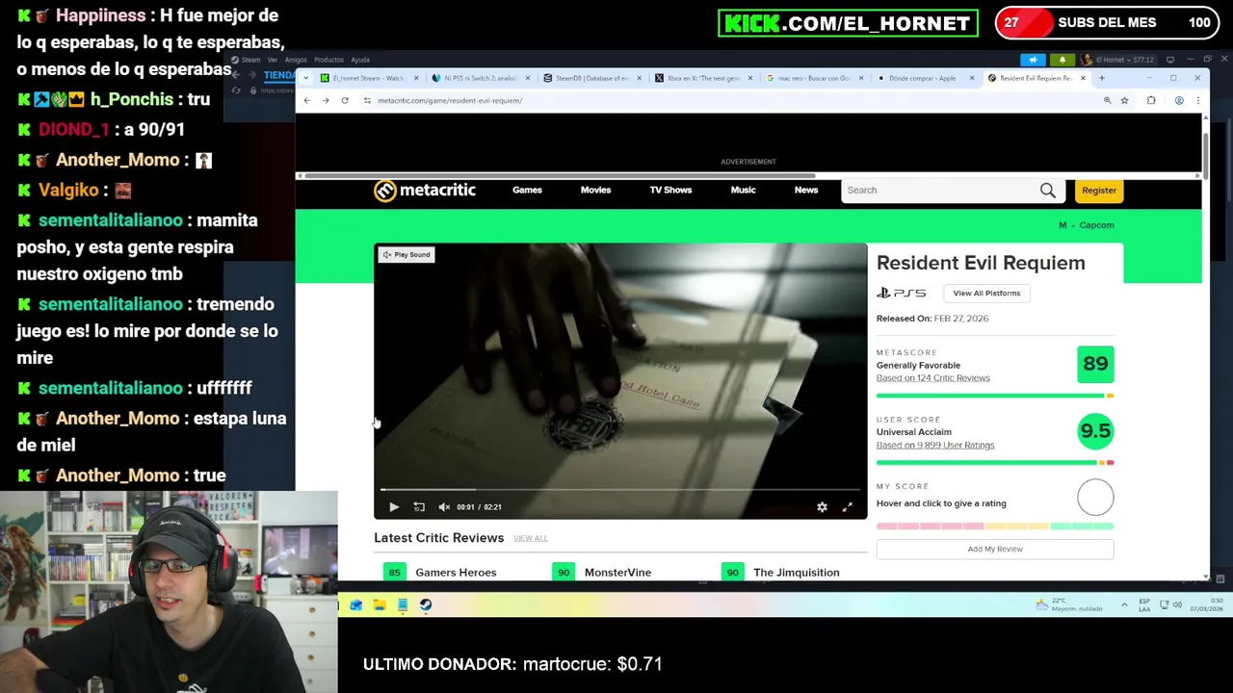1233x693 pixels.
Task: Click the Steam green notifications bell
Action: [x=1062, y=60]
